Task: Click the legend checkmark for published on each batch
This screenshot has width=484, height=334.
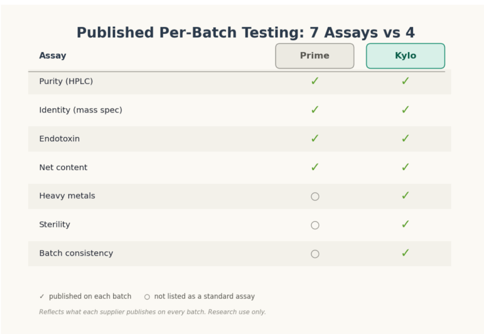Action: click(42, 296)
